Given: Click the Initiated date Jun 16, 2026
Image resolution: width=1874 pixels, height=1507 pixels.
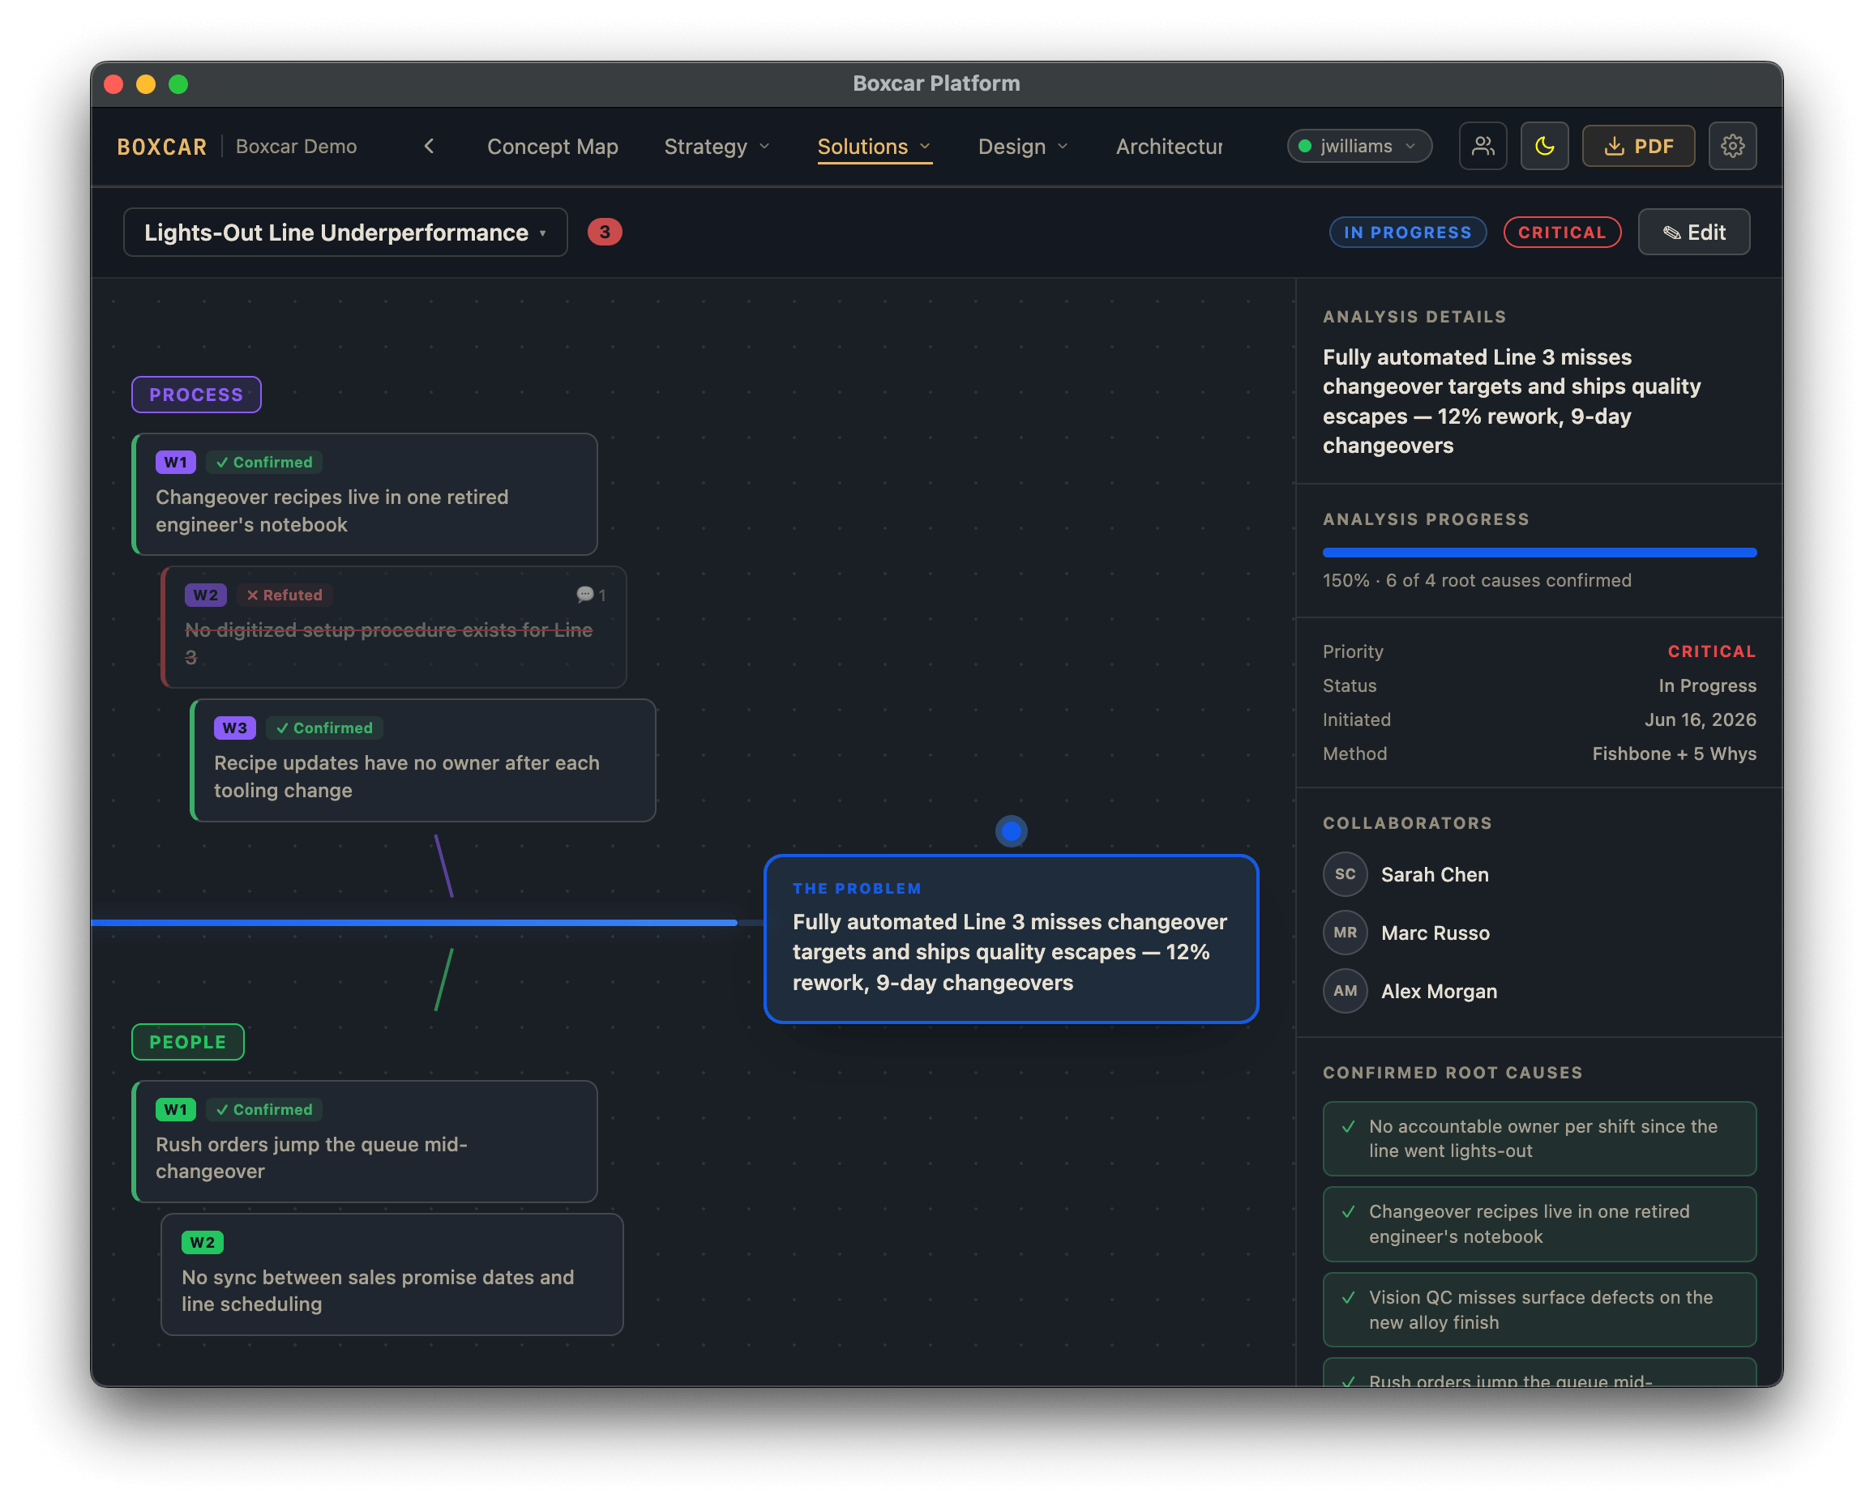Looking at the screenshot, I should [x=1701, y=719].
